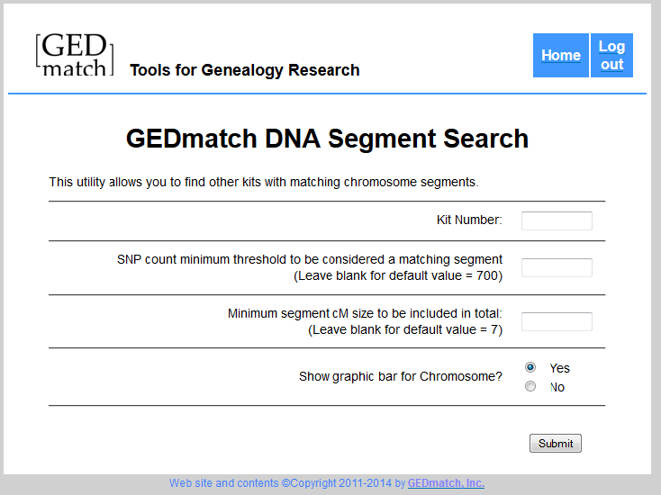Click the copyright 2011-2014 footer text
This screenshot has height=495, width=661.
tap(287, 483)
